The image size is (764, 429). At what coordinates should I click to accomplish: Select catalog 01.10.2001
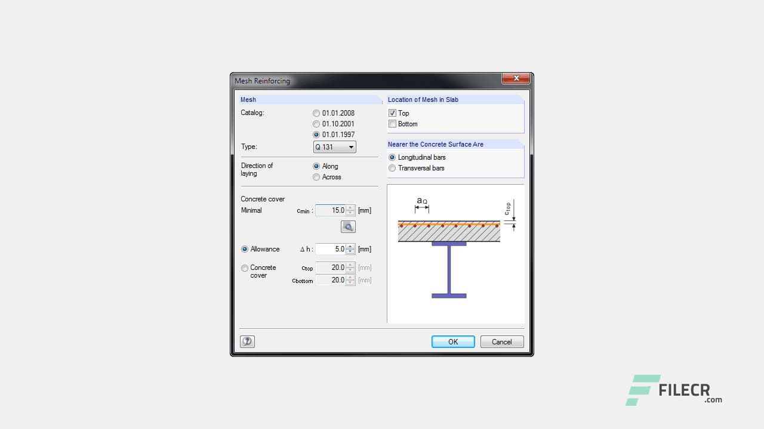316,124
